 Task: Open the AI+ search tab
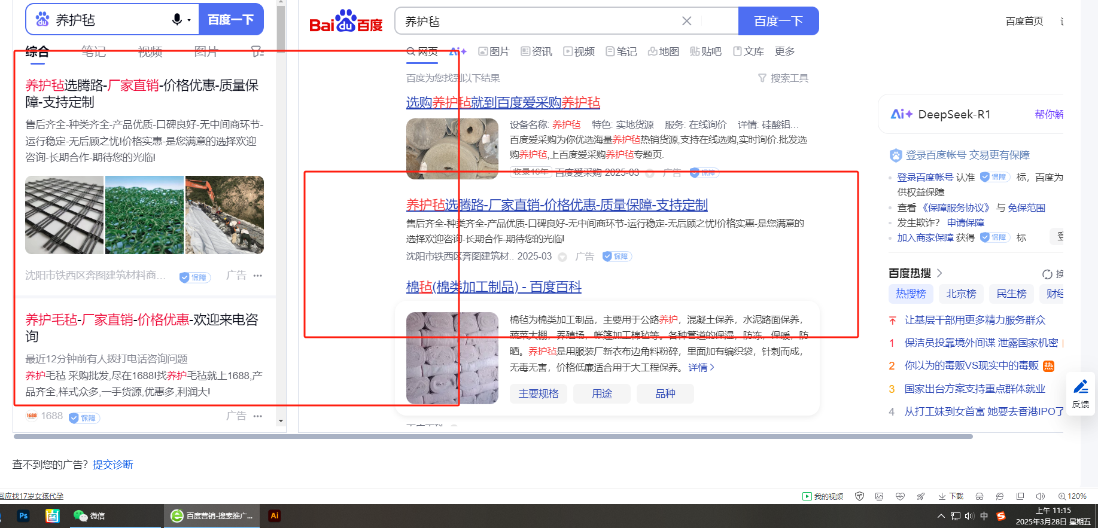pos(458,52)
